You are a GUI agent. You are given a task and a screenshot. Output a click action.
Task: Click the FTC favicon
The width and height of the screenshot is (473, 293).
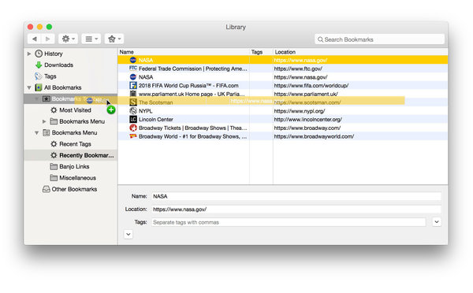pos(133,68)
